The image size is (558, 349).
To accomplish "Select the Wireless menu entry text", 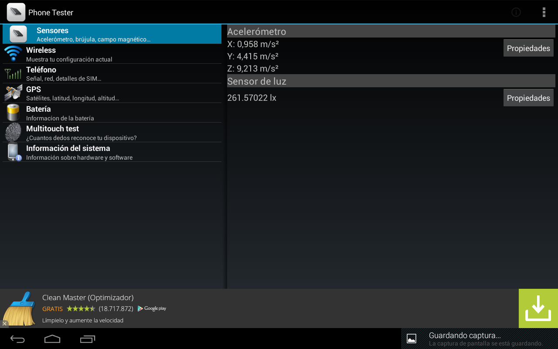I will (x=41, y=50).
